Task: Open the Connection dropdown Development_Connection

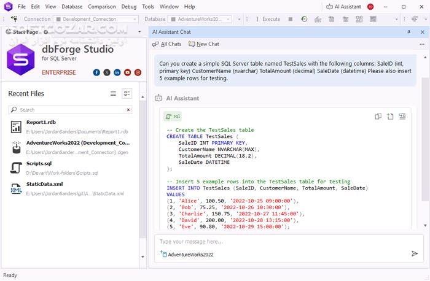Action: (95, 19)
